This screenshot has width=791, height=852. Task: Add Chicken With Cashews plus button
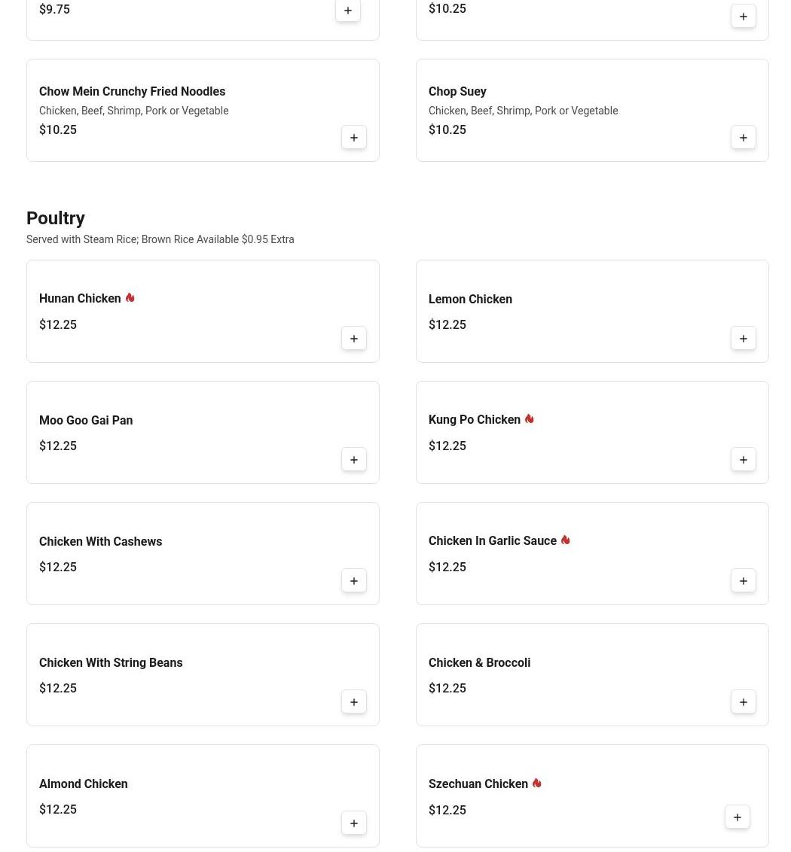354,581
